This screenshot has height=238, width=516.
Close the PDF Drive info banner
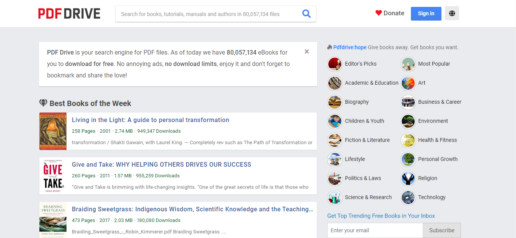click(x=307, y=51)
